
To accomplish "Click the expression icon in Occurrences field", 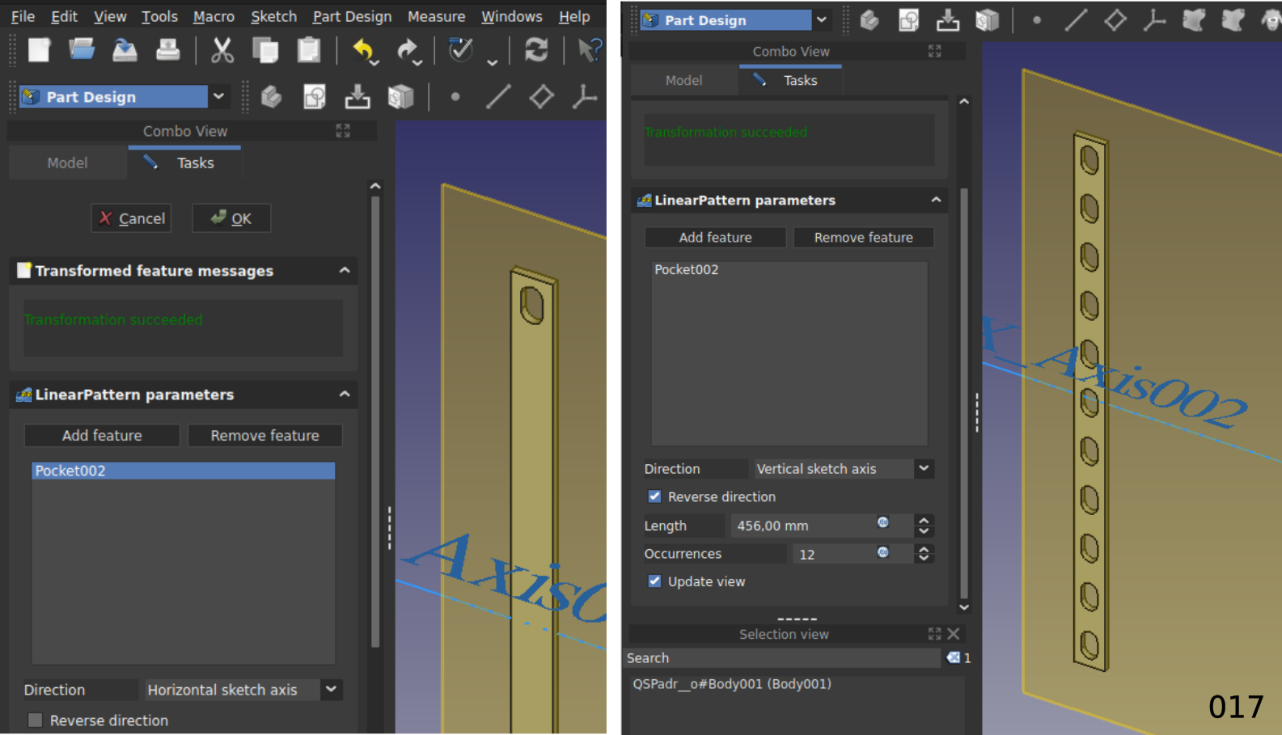I will click(883, 552).
